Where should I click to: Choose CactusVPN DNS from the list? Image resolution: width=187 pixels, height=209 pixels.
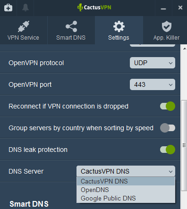[x=126, y=181]
